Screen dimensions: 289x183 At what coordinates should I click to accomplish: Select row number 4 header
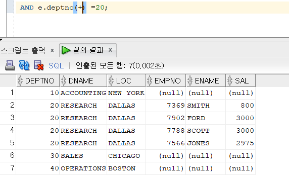[8, 130]
